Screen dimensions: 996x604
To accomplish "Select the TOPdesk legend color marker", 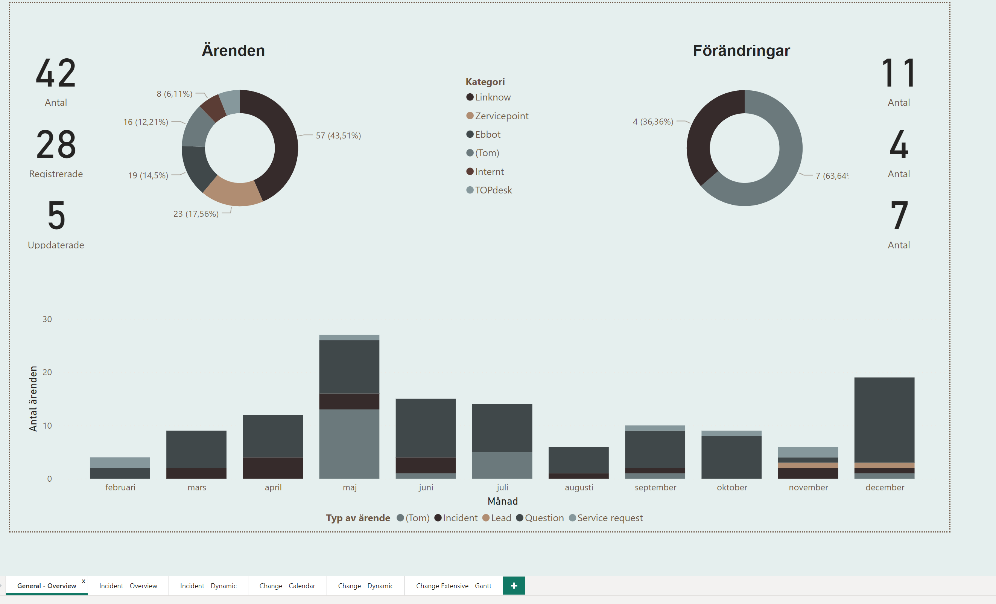I will [x=469, y=190].
